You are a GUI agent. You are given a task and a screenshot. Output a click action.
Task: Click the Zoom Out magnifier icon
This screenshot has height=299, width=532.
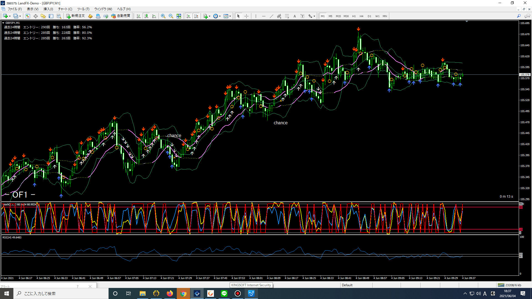click(171, 16)
